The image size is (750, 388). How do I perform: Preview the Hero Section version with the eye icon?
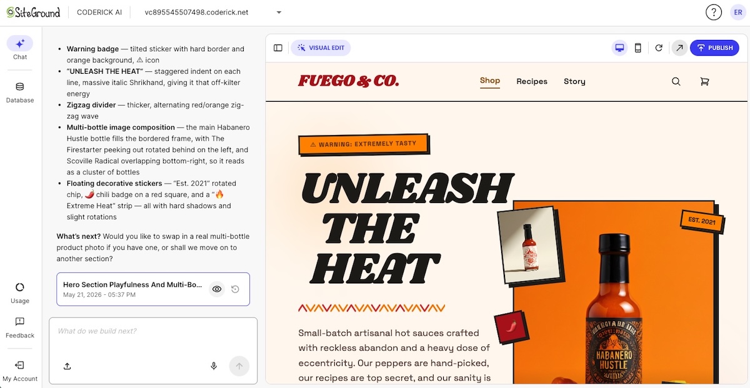point(217,289)
